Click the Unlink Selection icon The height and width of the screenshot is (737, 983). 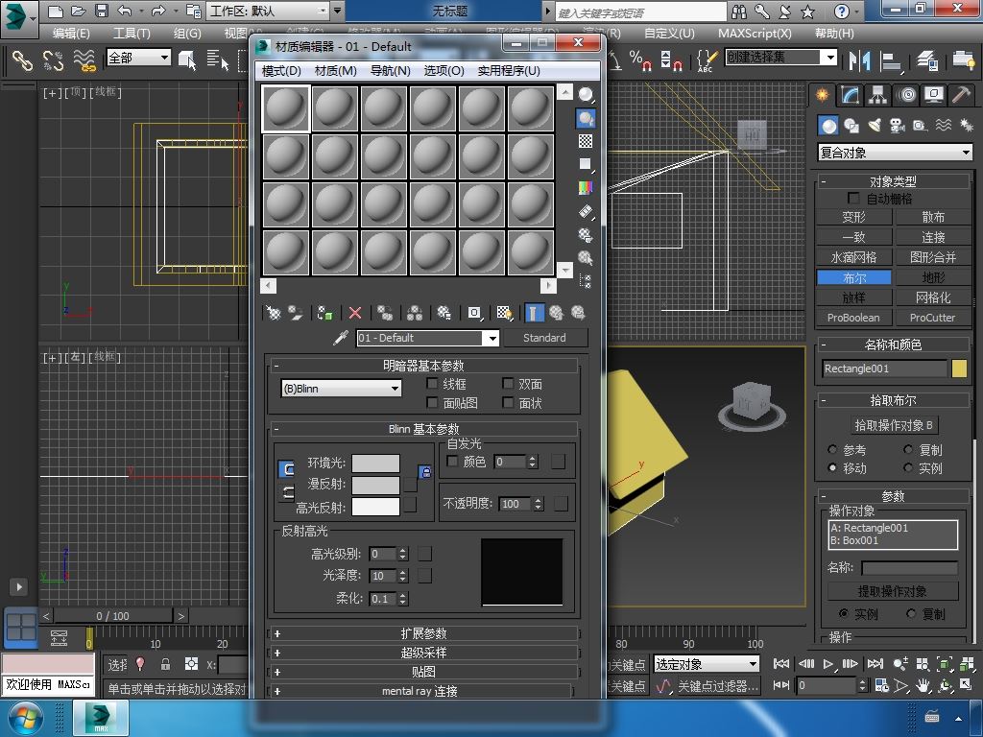[53, 60]
